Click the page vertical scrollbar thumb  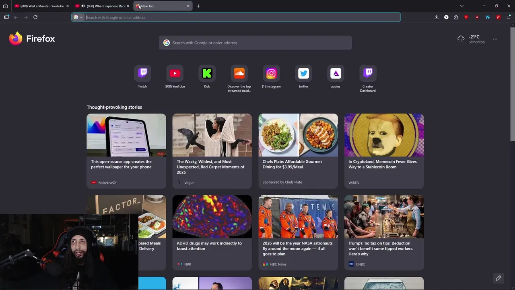point(512,84)
